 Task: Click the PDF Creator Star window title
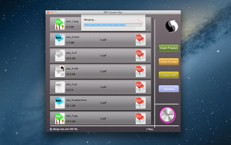coord(113,12)
